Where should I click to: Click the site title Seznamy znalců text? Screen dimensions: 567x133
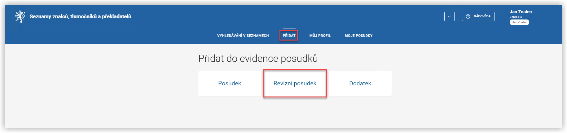[80, 16]
